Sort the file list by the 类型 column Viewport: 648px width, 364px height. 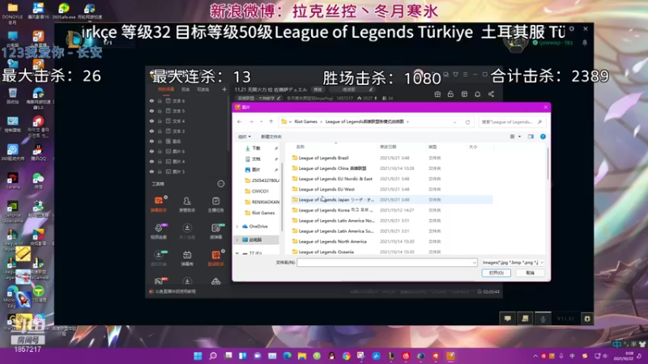click(433, 147)
